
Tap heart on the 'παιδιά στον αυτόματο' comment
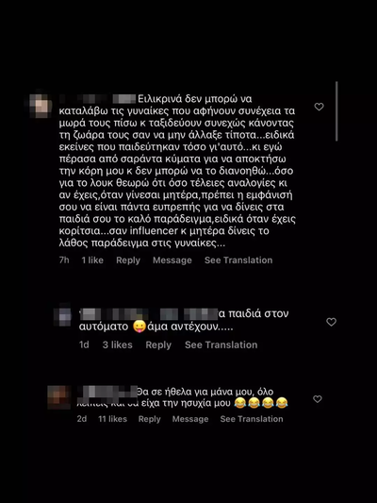click(x=331, y=322)
